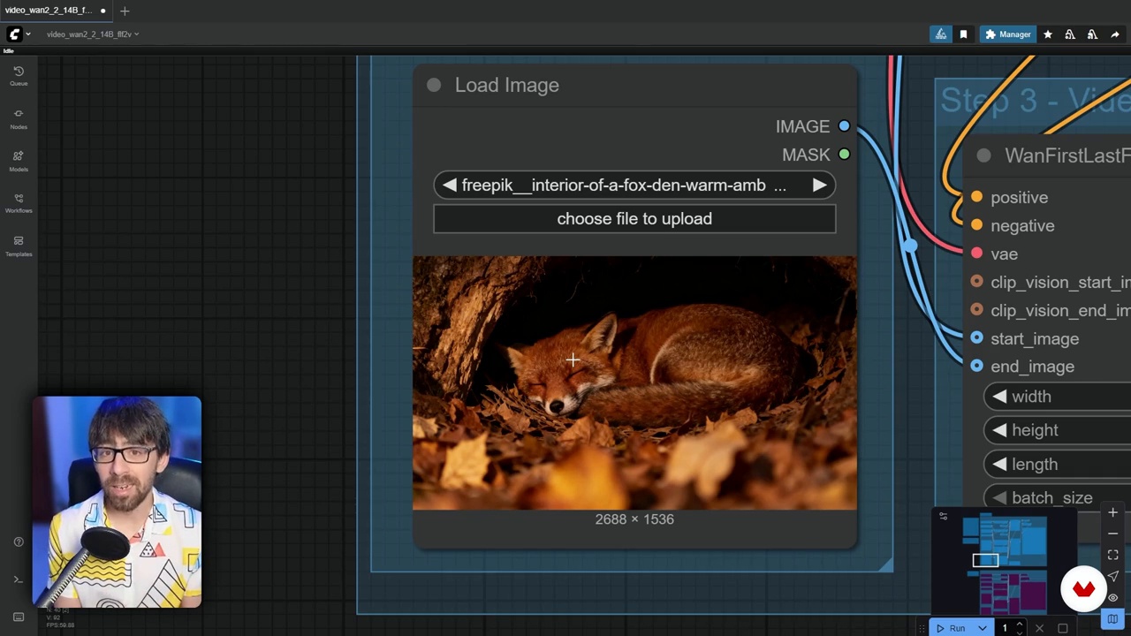Toggle the bottom console terminal panel

18,579
